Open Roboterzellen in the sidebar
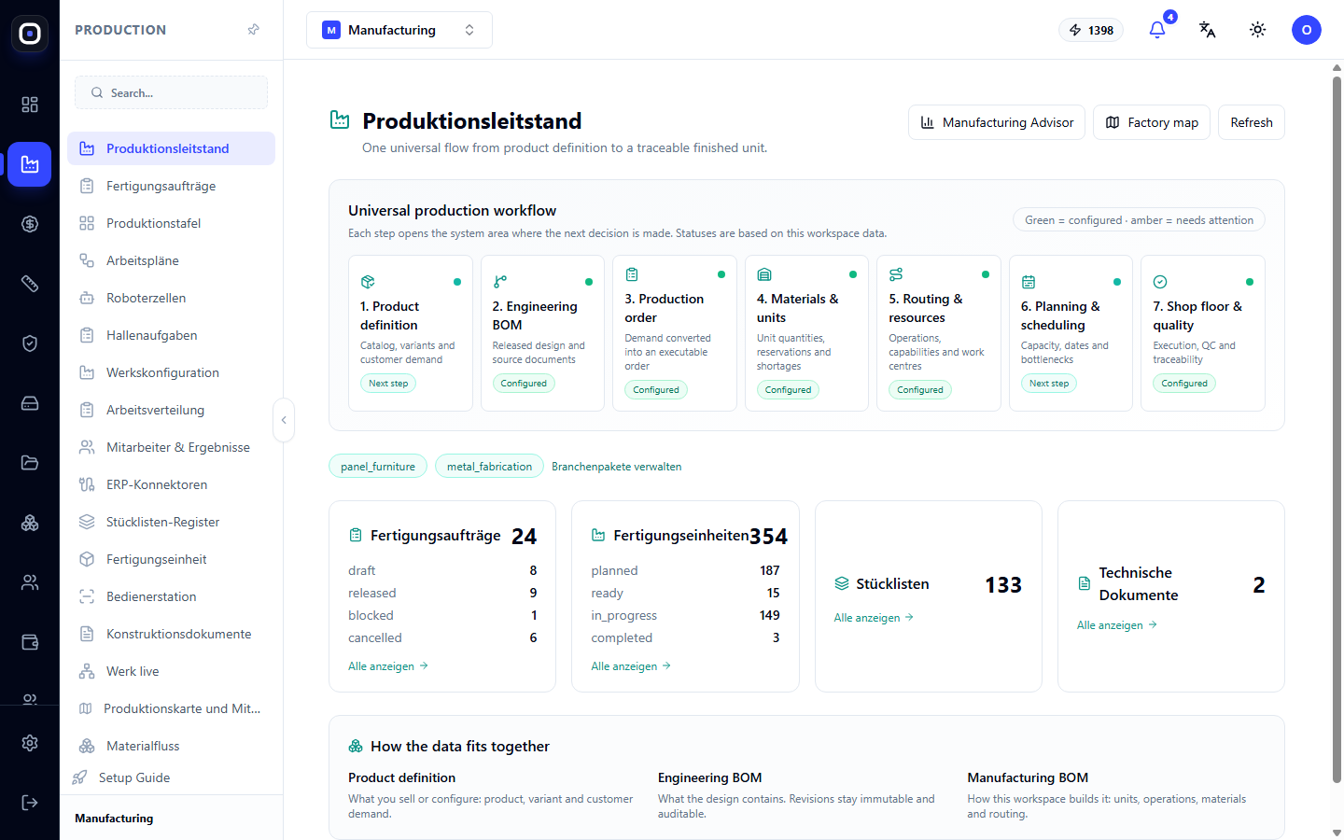This screenshot has width=1344, height=840. click(172, 298)
